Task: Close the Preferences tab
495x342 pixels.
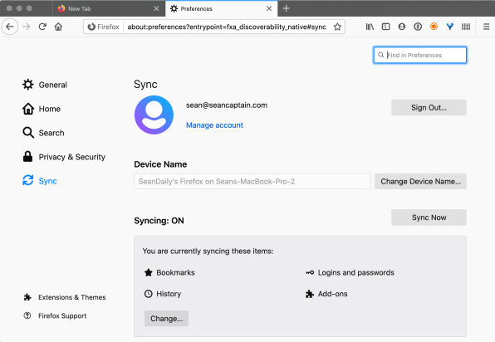Action: click(269, 8)
